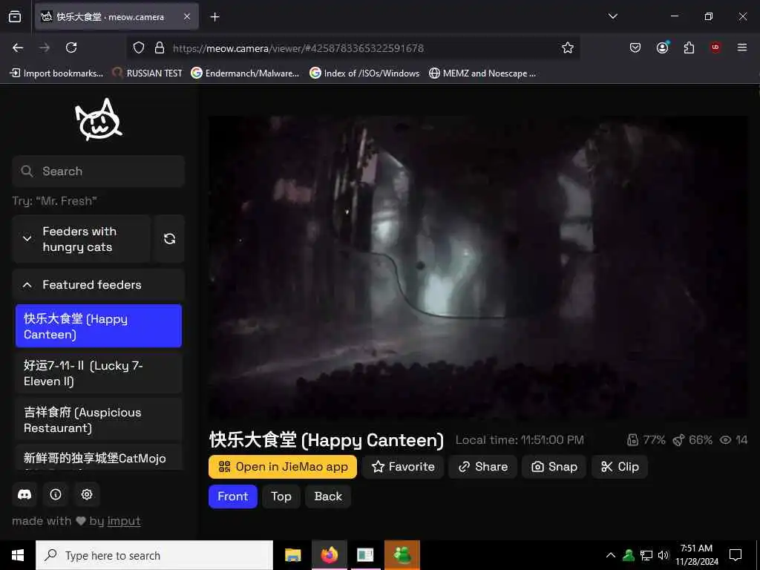Screen dimensions: 760x570
Task: Open a new browser tab
Action: (214, 17)
